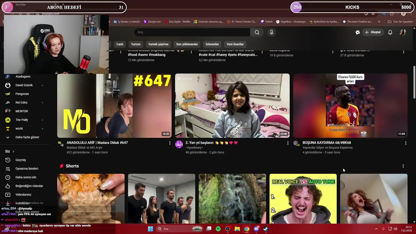
Task: Open more options for 2. Yarı yıl başlasın video
Action: [288, 143]
